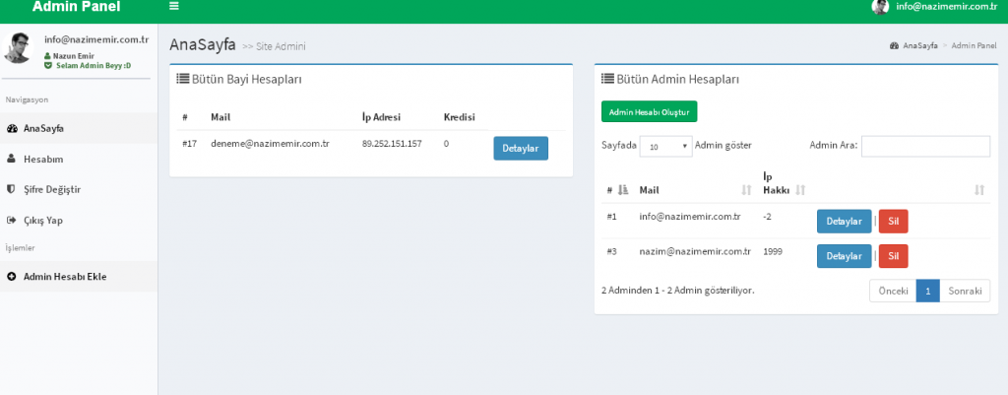This screenshot has width=1008, height=395.
Task: Click the list icon of Bütün Admin Hesapları
Action: (607, 79)
